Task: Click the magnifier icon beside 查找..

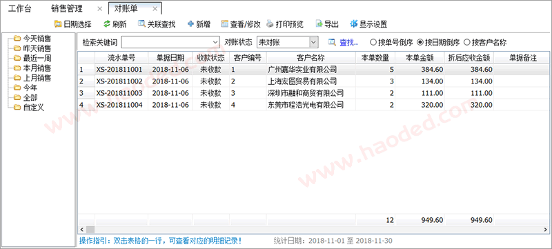Action: pos(332,43)
